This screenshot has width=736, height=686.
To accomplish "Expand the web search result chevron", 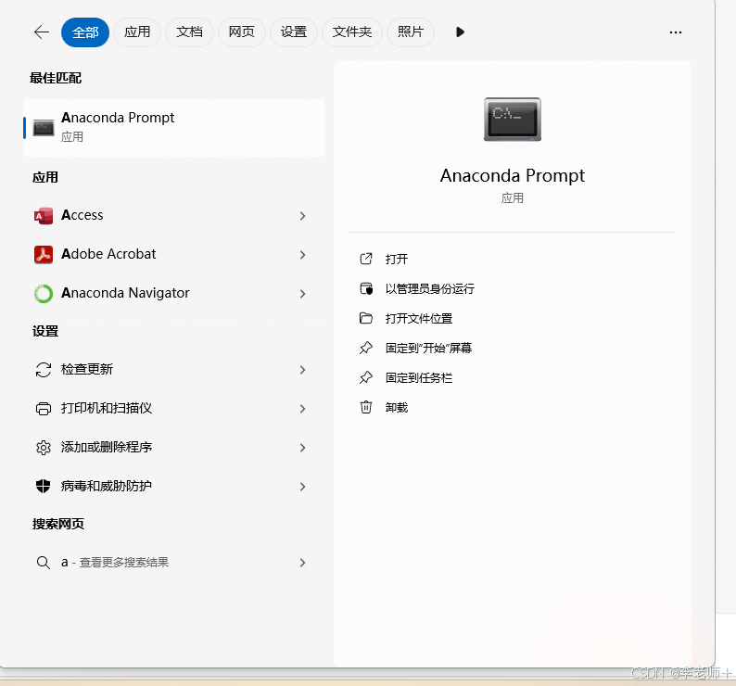I will coord(303,563).
